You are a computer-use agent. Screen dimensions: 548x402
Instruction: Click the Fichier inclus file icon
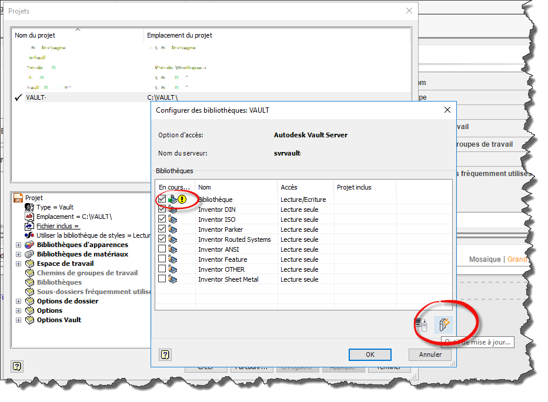(29, 226)
